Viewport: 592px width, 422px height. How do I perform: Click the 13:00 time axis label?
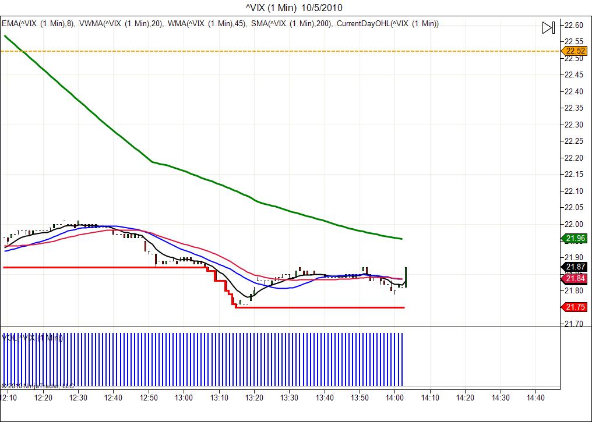(184, 398)
